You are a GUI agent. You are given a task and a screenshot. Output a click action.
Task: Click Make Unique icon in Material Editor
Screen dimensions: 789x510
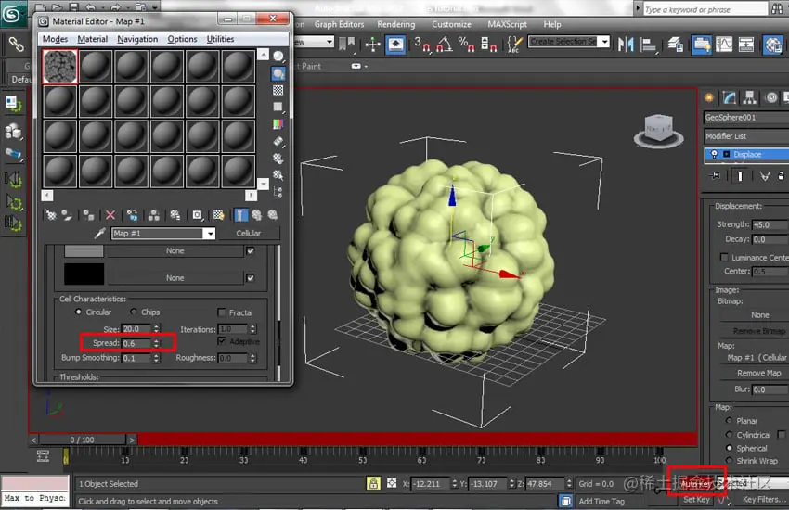tap(154, 215)
